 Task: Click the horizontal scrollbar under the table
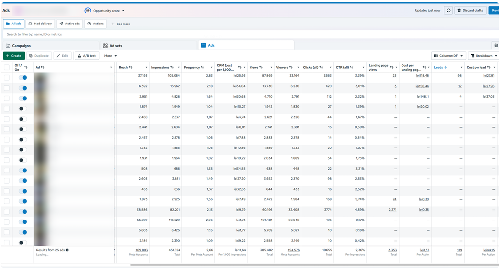314,265
